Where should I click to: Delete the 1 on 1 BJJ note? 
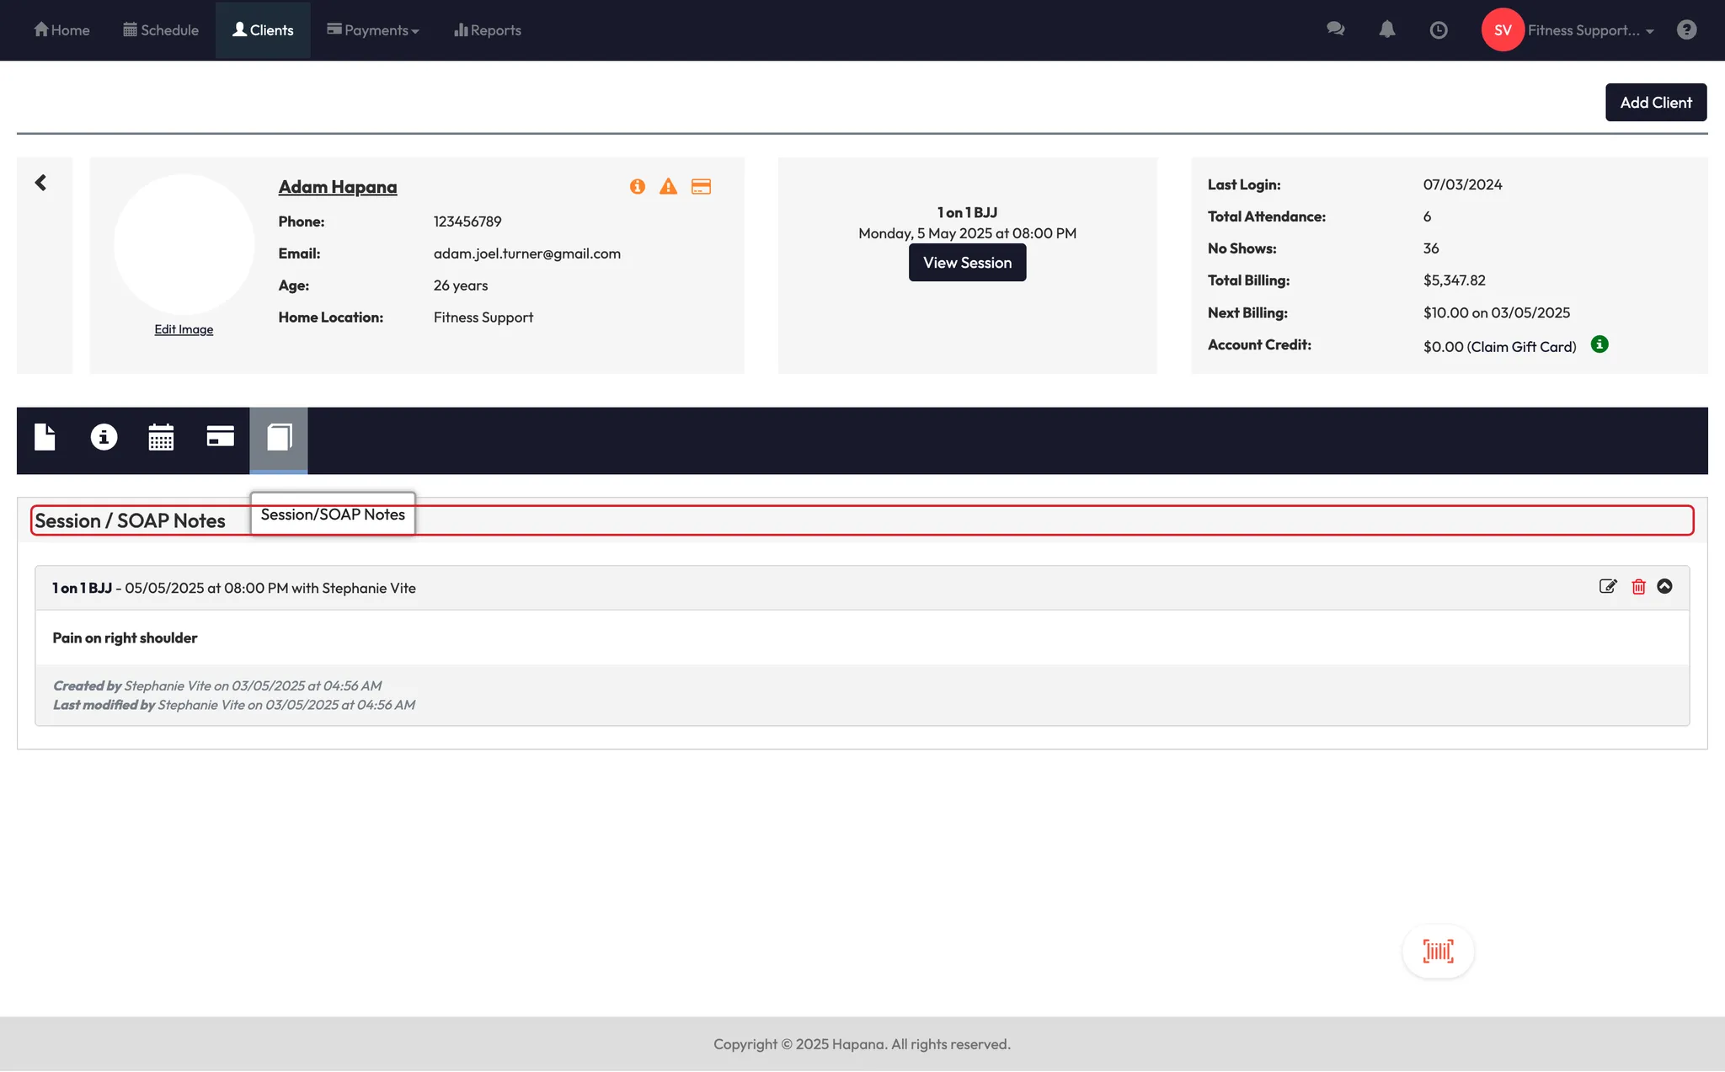tap(1638, 587)
